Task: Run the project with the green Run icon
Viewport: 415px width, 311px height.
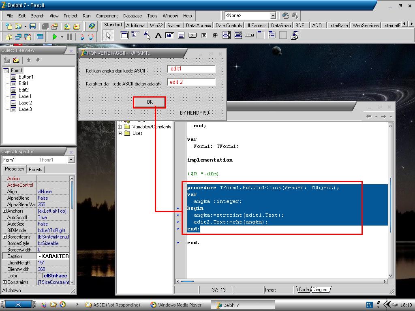Action: click(55, 36)
